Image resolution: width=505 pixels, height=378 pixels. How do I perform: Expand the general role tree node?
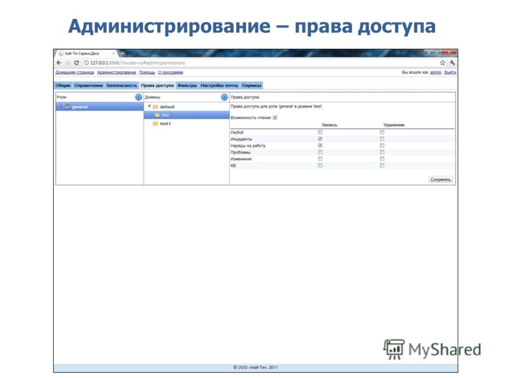[61, 106]
